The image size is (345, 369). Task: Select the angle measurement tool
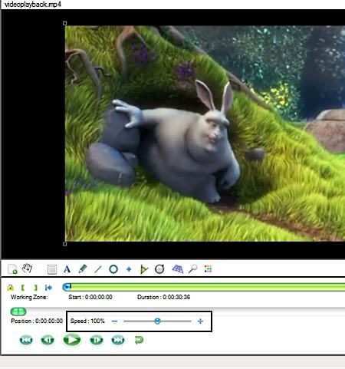tap(144, 269)
